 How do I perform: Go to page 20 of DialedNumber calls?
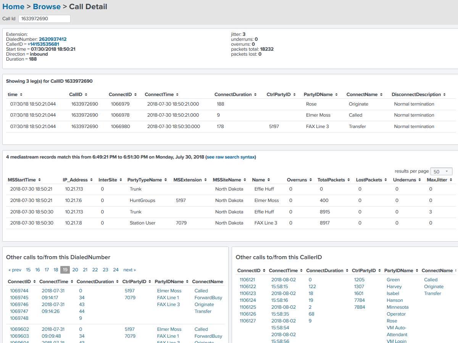pos(75,269)
